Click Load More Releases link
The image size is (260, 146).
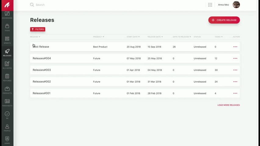(x=229, y=105)
